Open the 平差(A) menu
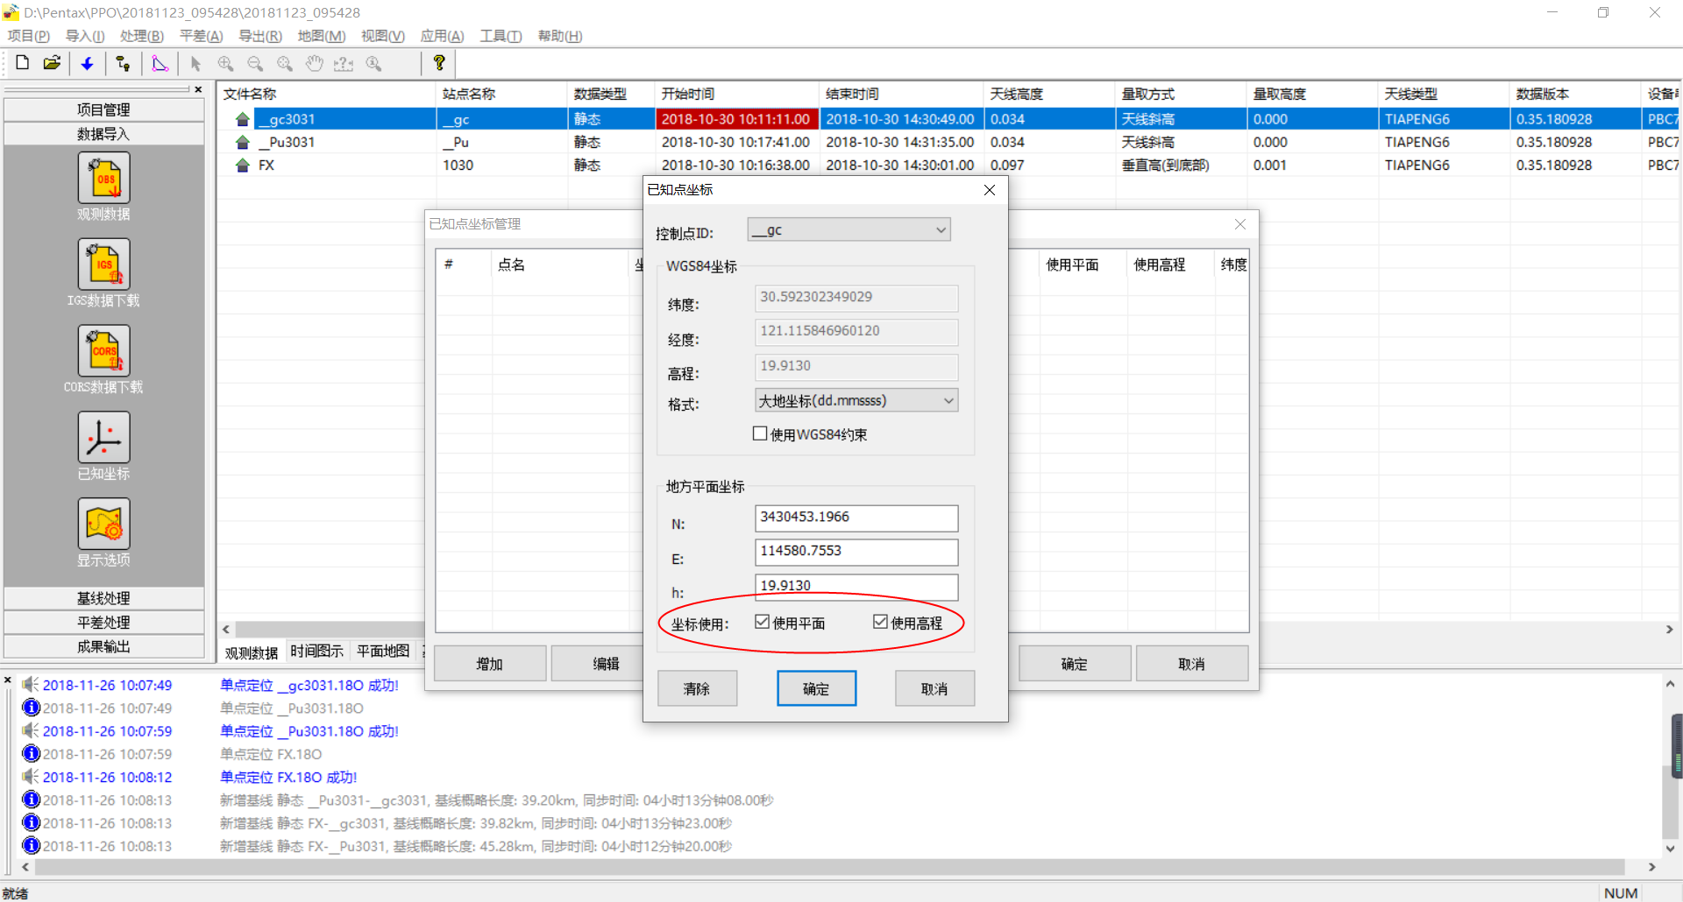This screenshot has width=1683, height=902. pos(201,36)
